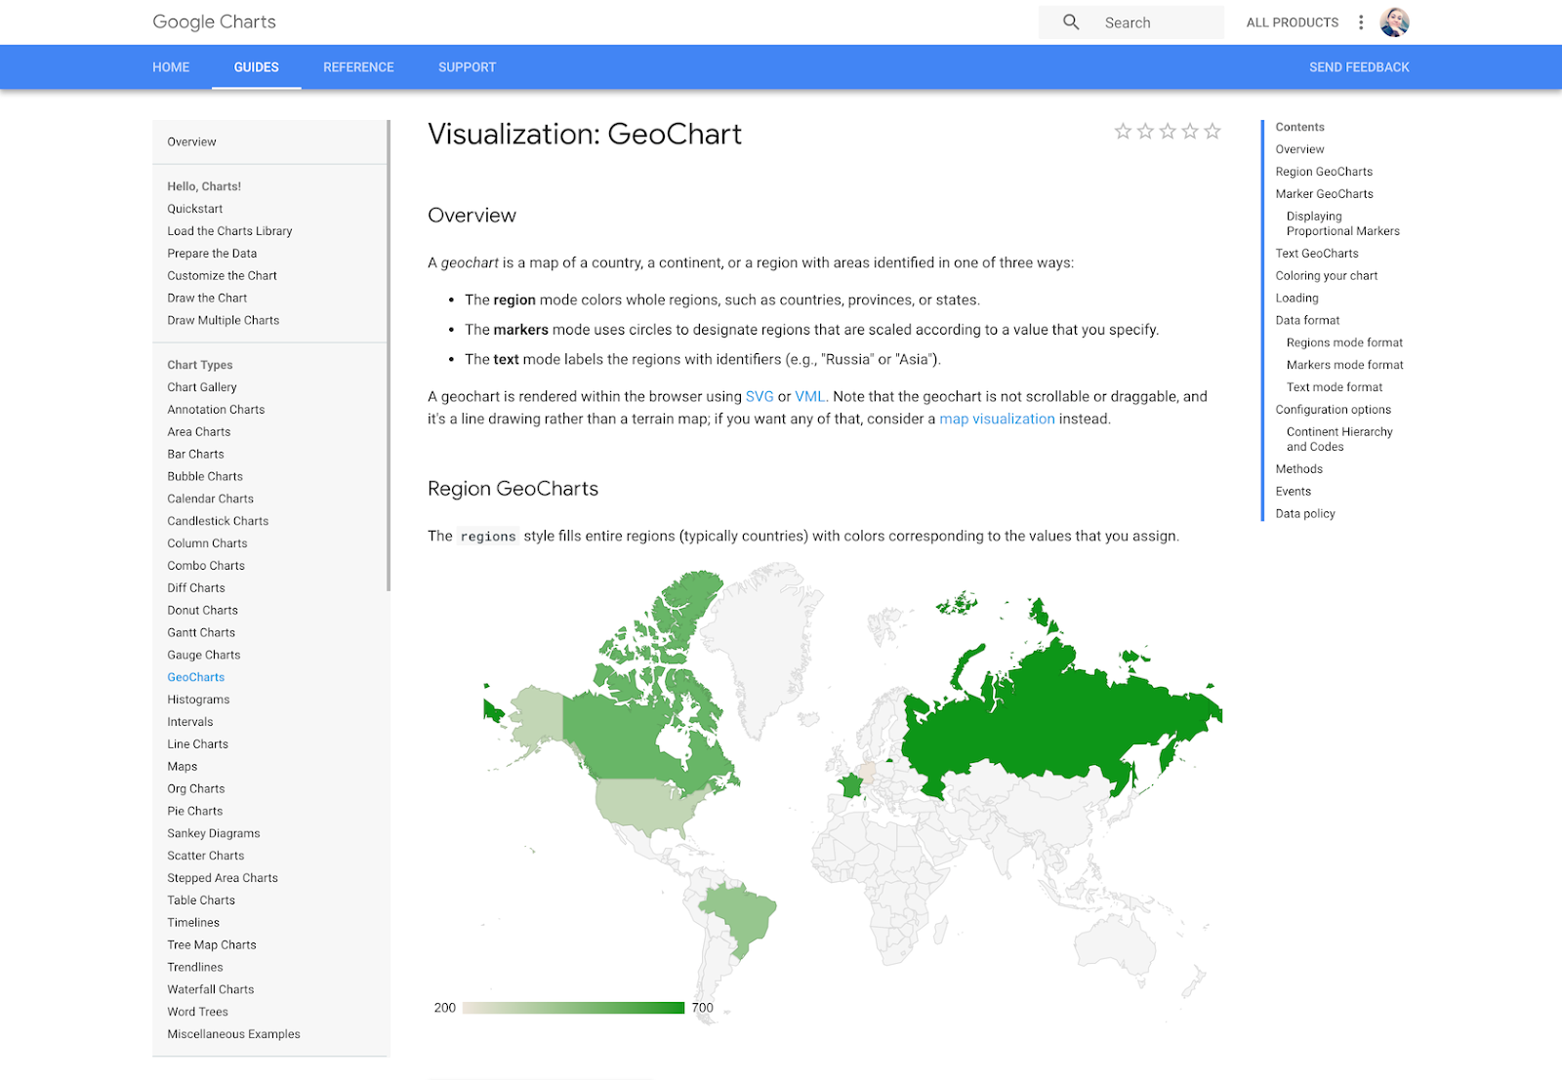Open Org Charts page

[195, 789]
